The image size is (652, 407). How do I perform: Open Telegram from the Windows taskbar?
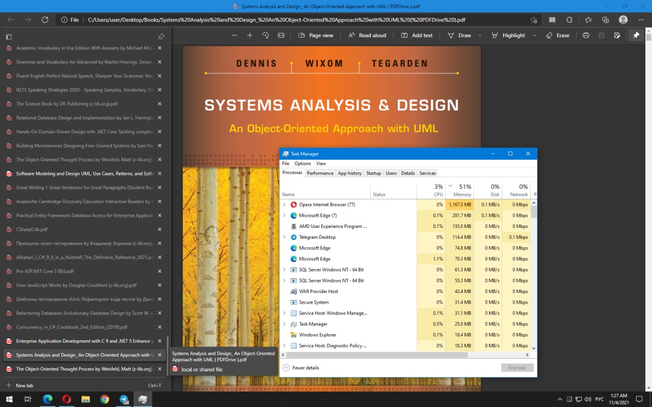tap(124, 399)
